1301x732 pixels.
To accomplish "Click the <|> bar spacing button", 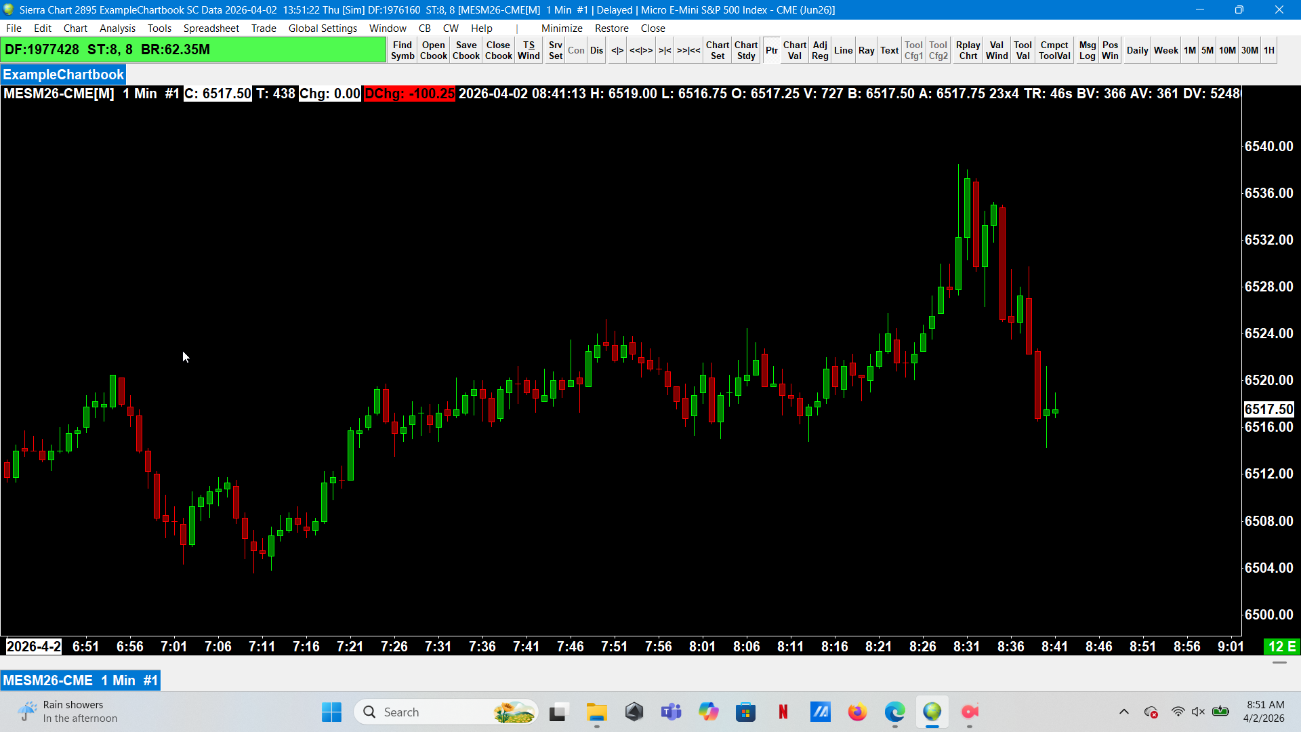I will click(617, 50).
